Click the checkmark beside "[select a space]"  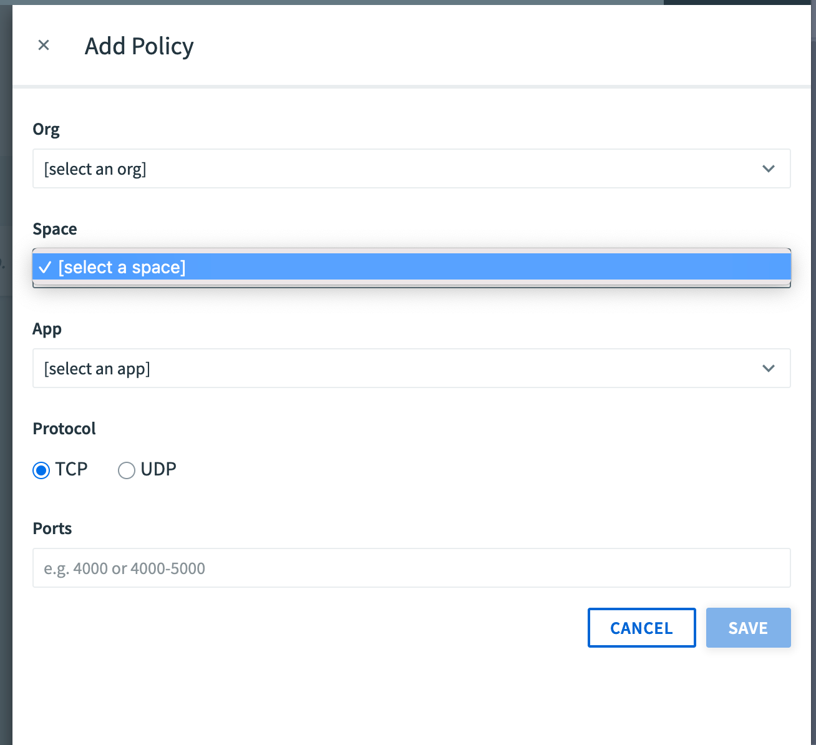(45, 268)
